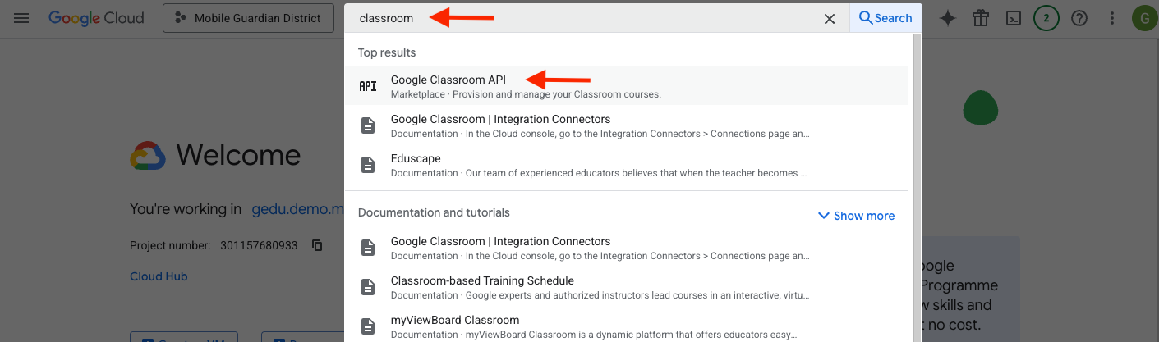
Task: Open Mobile Guardian District project picker
Action: (x=248, y=18)
